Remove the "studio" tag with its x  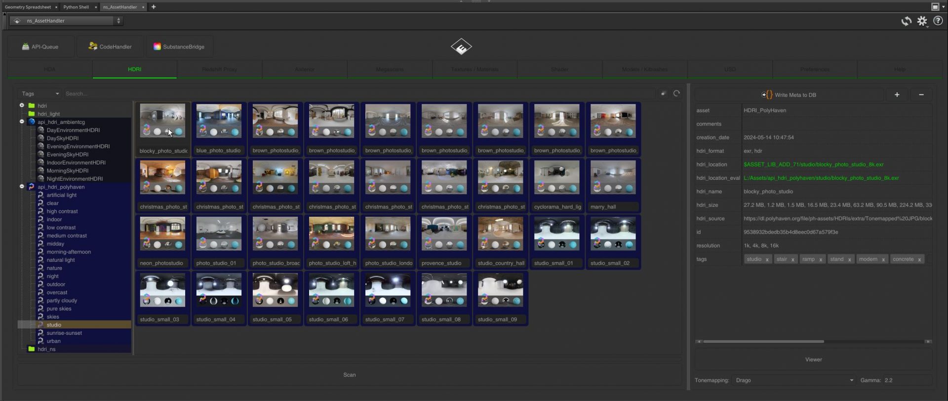point(767,260)
